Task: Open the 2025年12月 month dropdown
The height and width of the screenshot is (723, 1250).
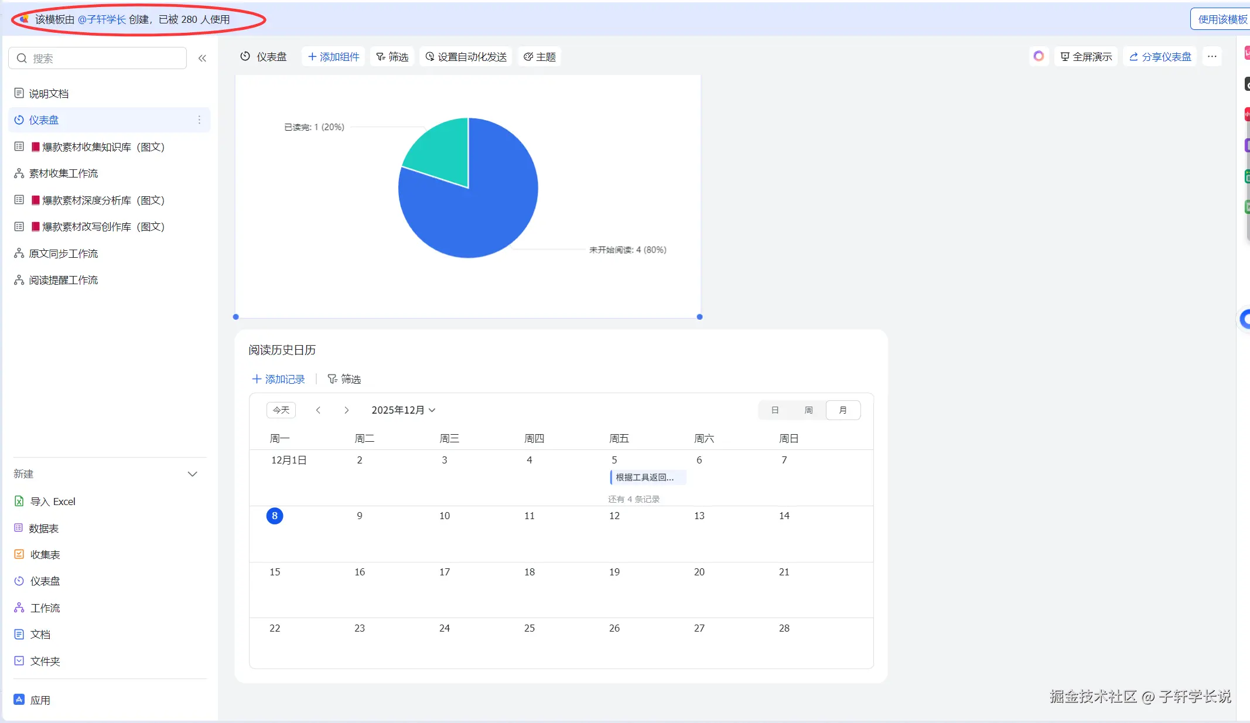Action: 404,410
